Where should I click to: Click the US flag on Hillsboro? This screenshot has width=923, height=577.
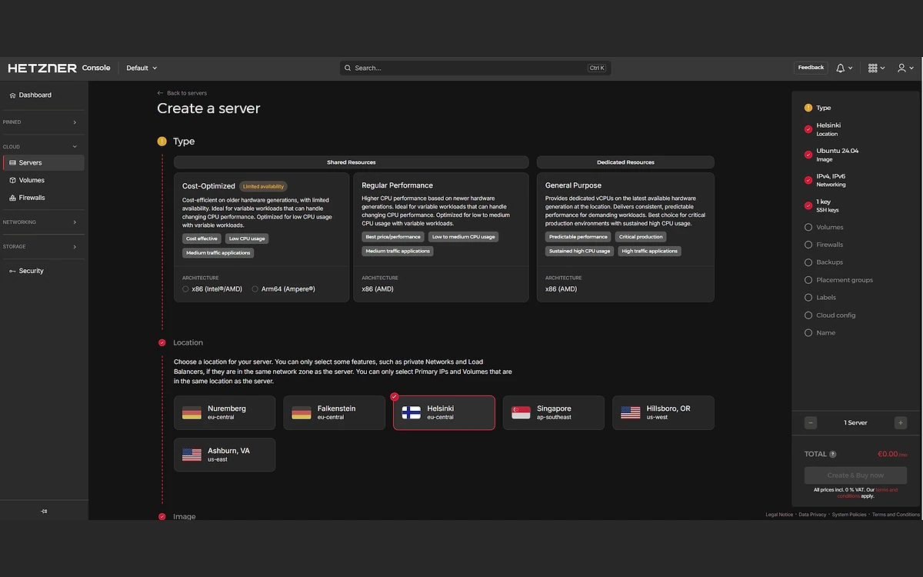click(631, 413)
